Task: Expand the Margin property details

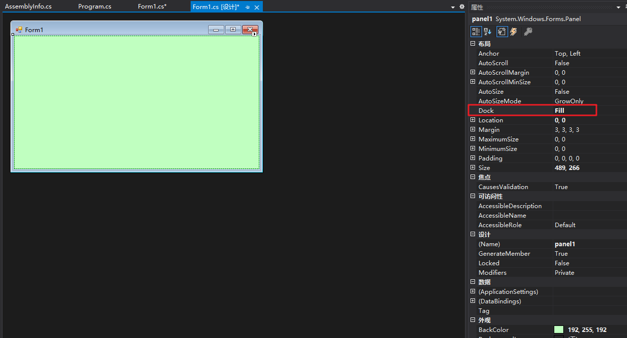Action: coord(472,129)
